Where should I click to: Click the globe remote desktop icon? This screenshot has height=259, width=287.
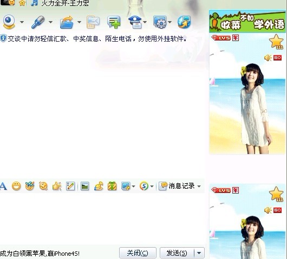184,22
